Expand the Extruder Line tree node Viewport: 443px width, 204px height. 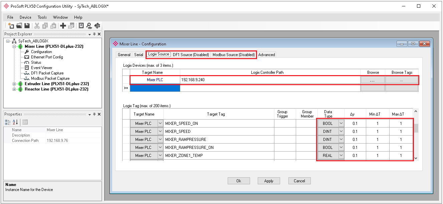14,84
